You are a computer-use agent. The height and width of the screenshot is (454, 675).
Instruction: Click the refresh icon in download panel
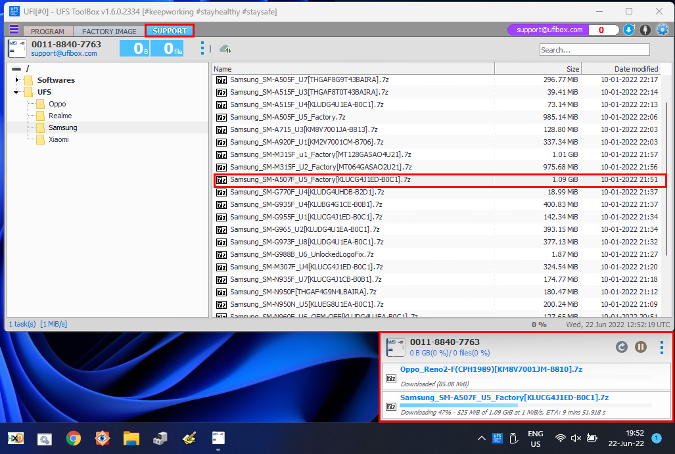[x=621, y=347]
